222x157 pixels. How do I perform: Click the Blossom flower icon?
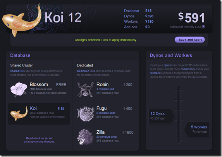point(19,90)
